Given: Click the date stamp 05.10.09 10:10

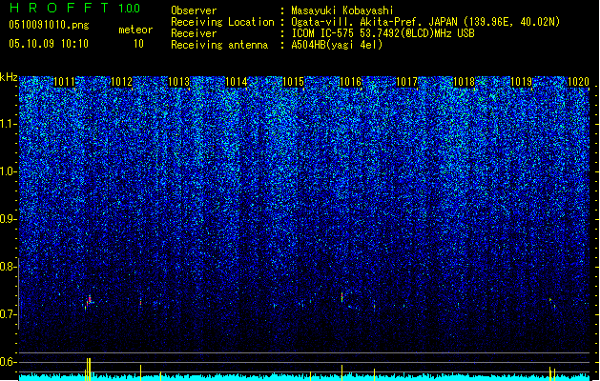Looking at the screenshot, I should tap(49, 44).
